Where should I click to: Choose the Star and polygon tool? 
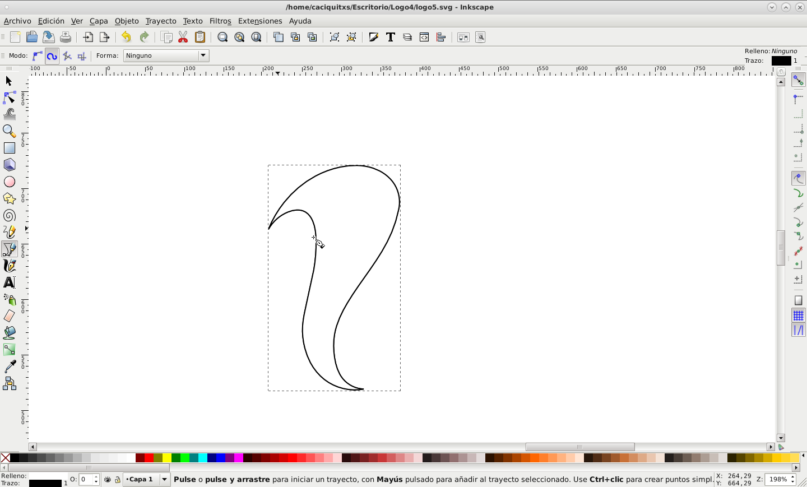[10, 199]
